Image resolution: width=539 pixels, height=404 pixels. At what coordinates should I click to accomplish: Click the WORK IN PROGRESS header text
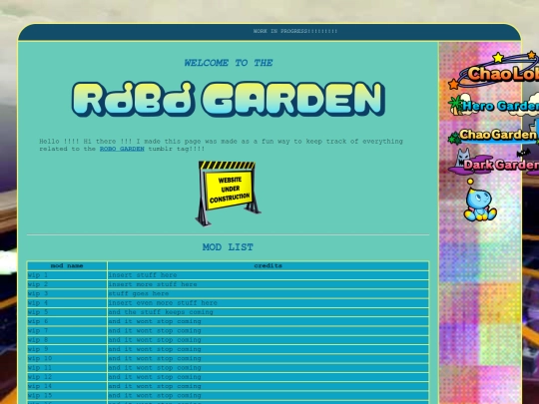tap(295, 31)
